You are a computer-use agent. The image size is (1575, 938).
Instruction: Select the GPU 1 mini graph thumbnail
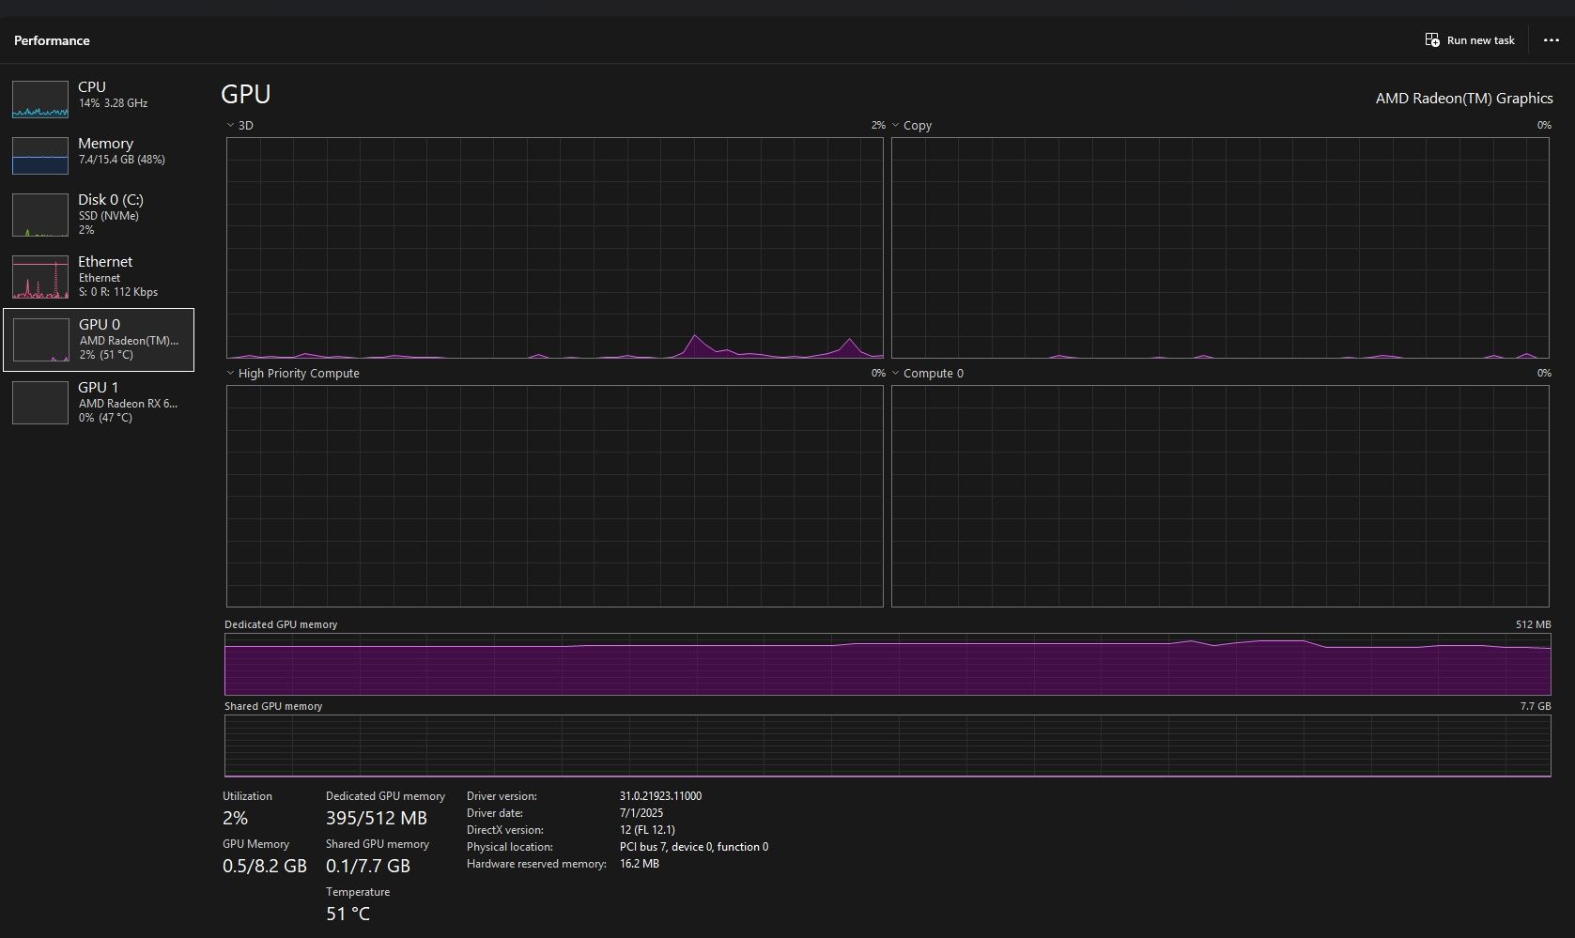pyautogui.click(x=40, y=403)
